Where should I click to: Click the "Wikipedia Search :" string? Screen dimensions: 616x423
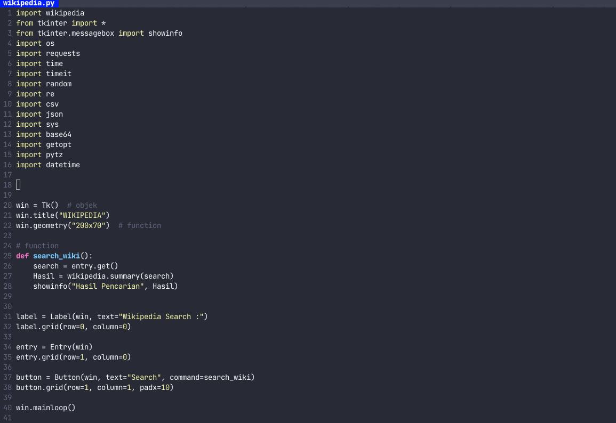pos(161,316)
